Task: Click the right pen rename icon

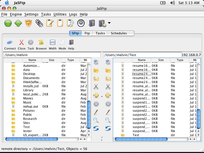Action: tap(108, 112)
